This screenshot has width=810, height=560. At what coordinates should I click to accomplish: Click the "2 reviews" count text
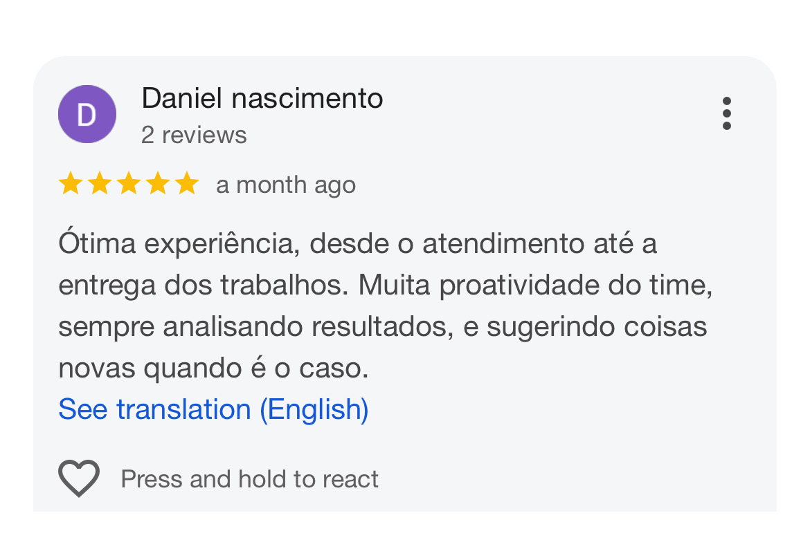tap(194, 135)
